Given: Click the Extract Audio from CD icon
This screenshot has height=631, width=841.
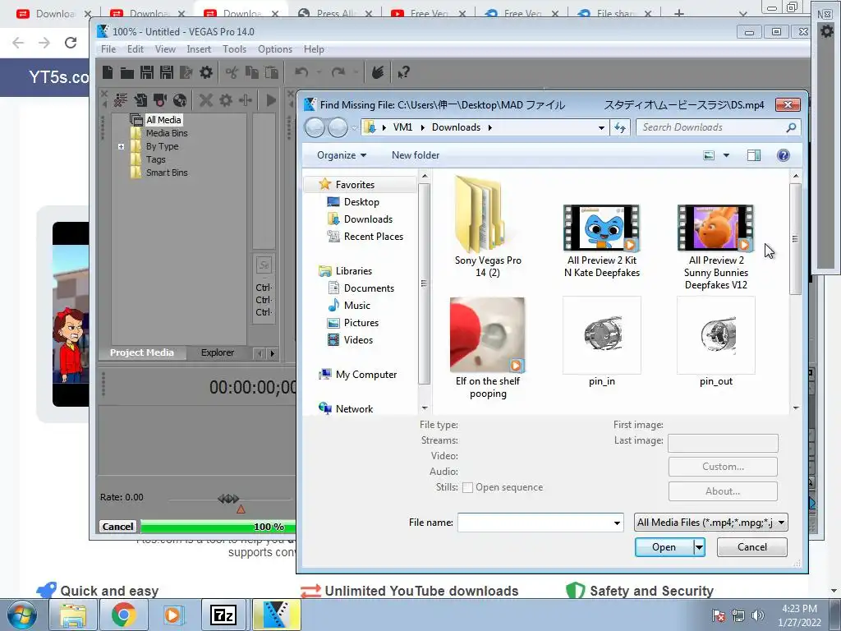Looking at the screenshot, I should [x=180, y=99].
